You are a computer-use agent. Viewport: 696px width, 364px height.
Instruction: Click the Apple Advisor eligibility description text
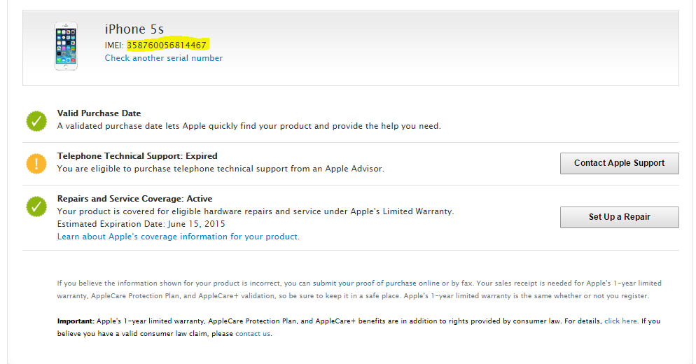(221, 169)
